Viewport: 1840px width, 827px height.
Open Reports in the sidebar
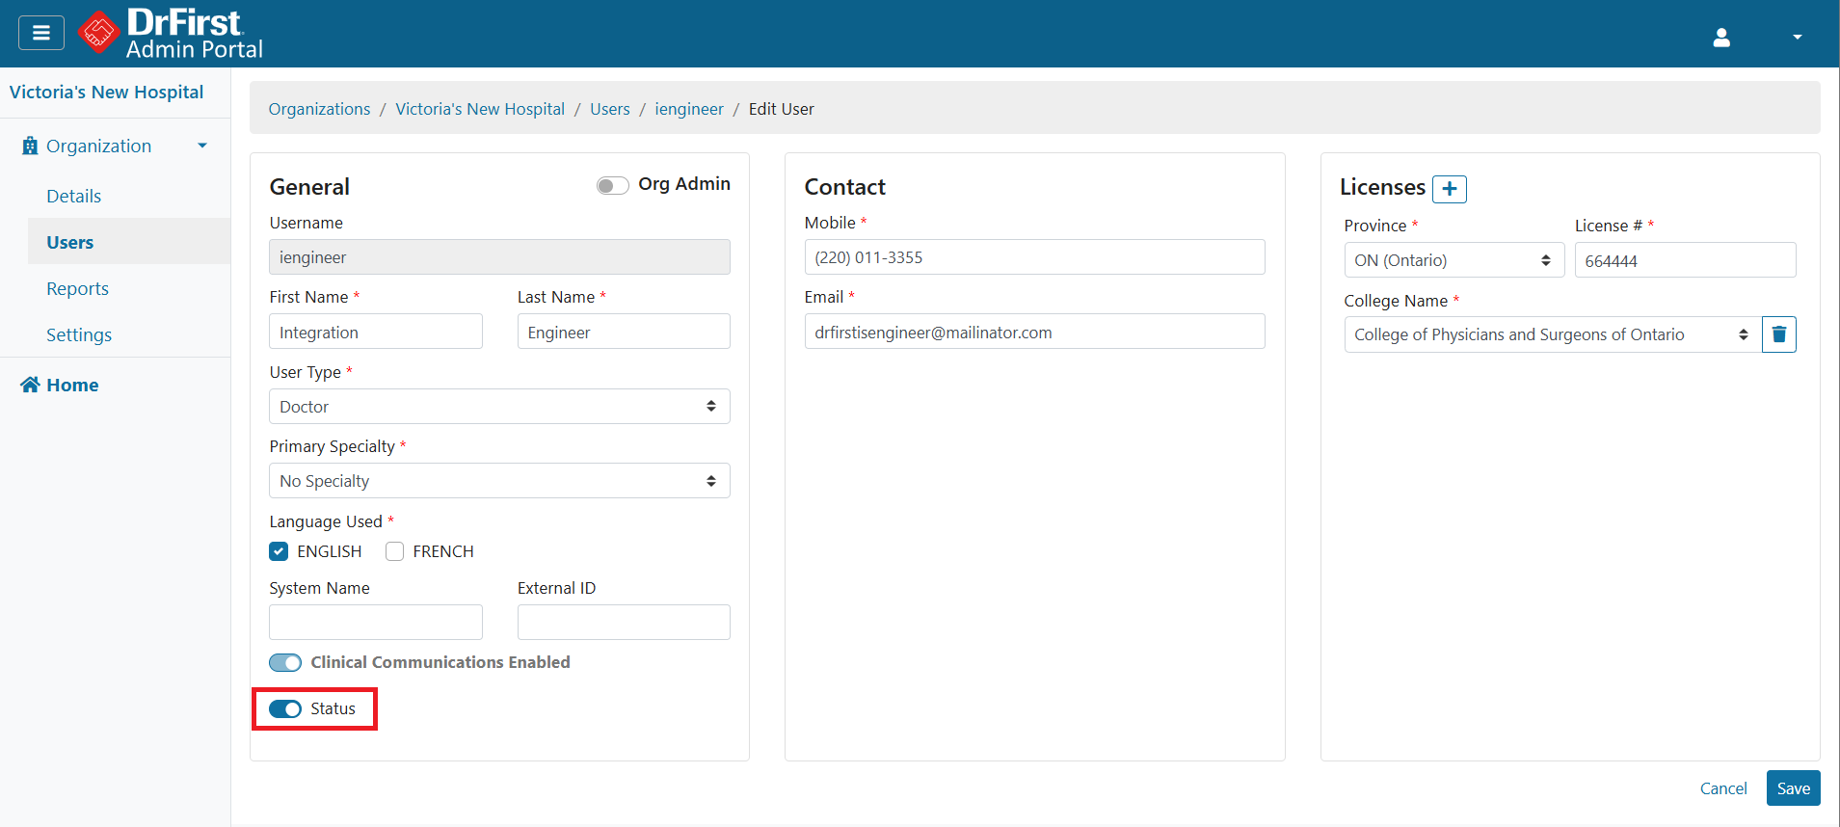coord(77,288)
